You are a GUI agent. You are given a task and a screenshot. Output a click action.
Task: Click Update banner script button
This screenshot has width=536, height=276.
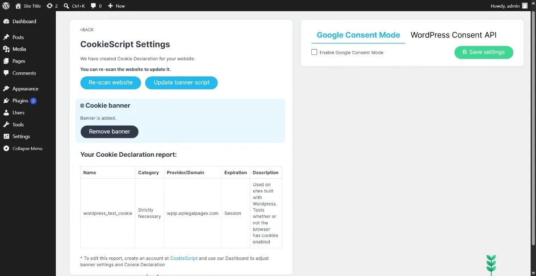pos(181,83)
